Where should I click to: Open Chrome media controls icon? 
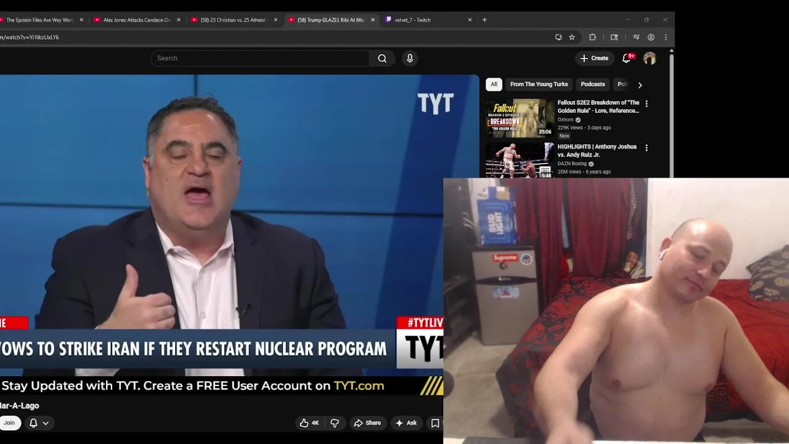click(x=636, y=37)
